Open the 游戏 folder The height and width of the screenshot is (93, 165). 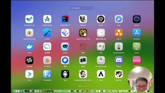point(83,47)
